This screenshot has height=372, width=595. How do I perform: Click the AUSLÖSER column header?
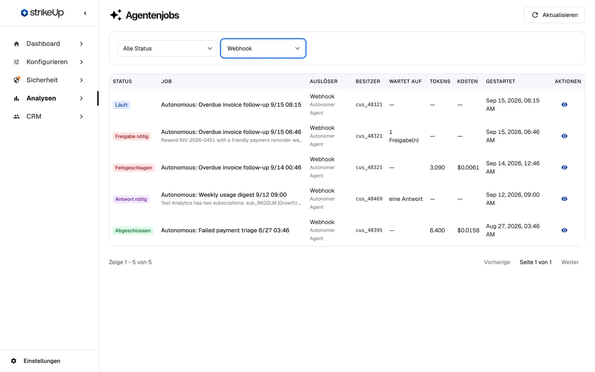point(324,81)
